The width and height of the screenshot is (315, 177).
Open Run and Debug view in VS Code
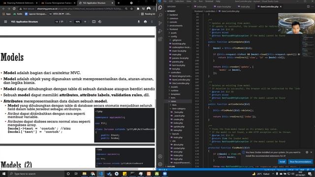click(x=160, y=31)
